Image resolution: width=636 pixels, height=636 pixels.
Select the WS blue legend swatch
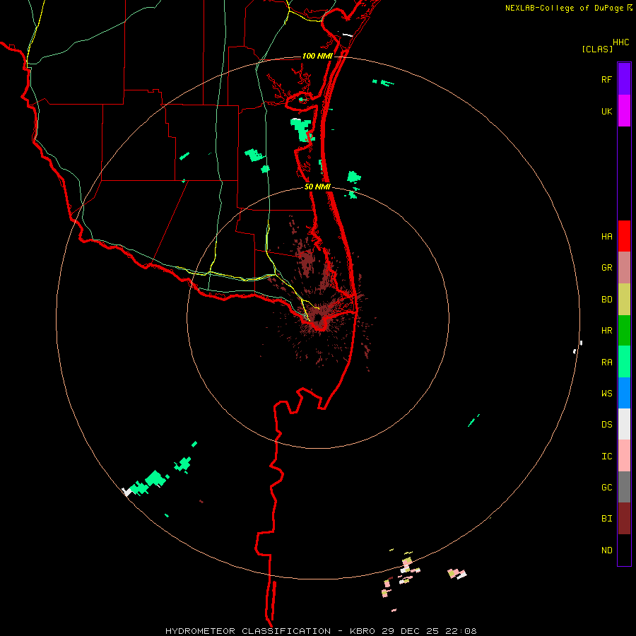click(x=624, y=393)
